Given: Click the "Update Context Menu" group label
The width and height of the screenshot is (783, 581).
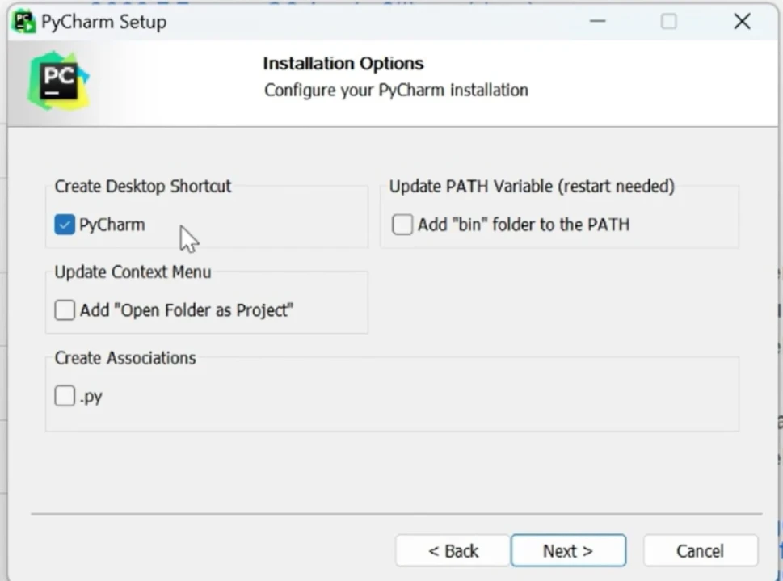Looking at the screenshot, I should 133,272.
